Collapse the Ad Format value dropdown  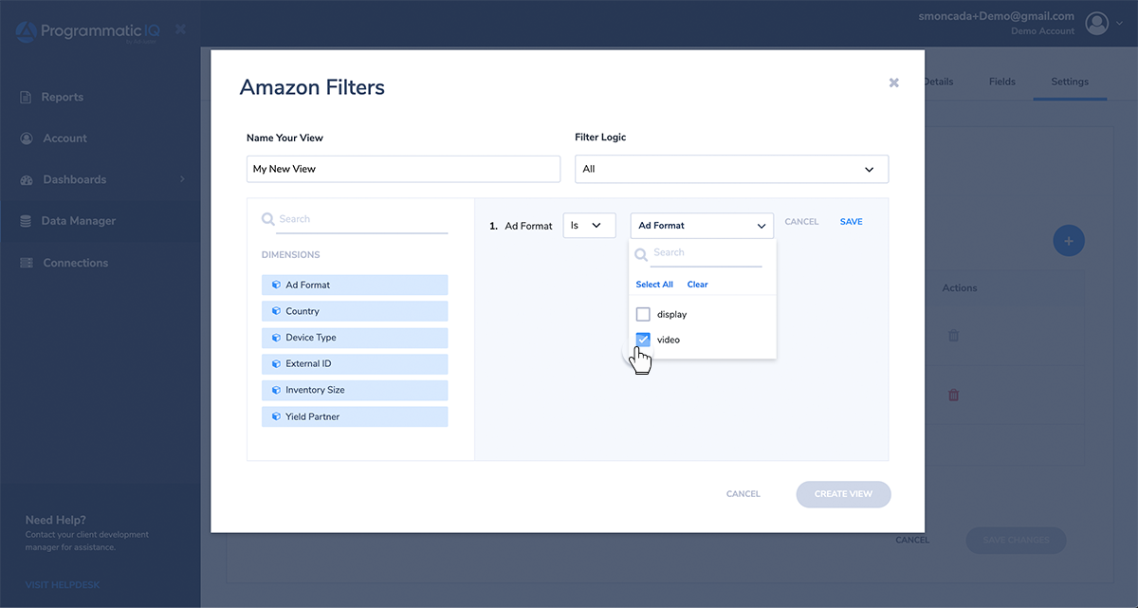702,226
